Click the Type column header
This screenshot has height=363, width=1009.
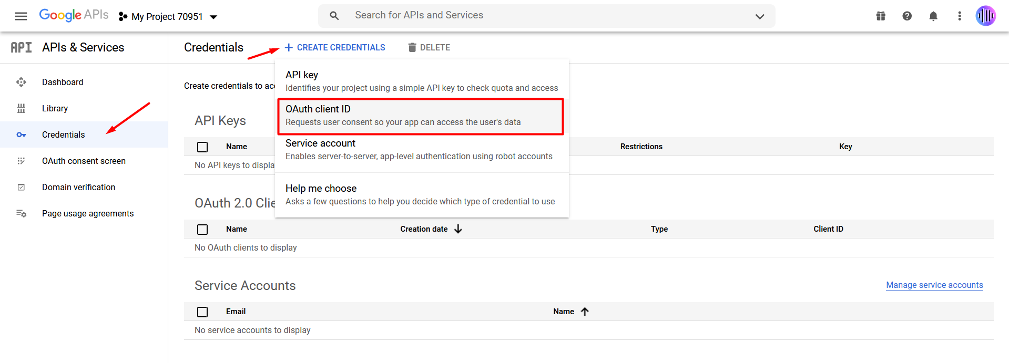pos(659,229)
